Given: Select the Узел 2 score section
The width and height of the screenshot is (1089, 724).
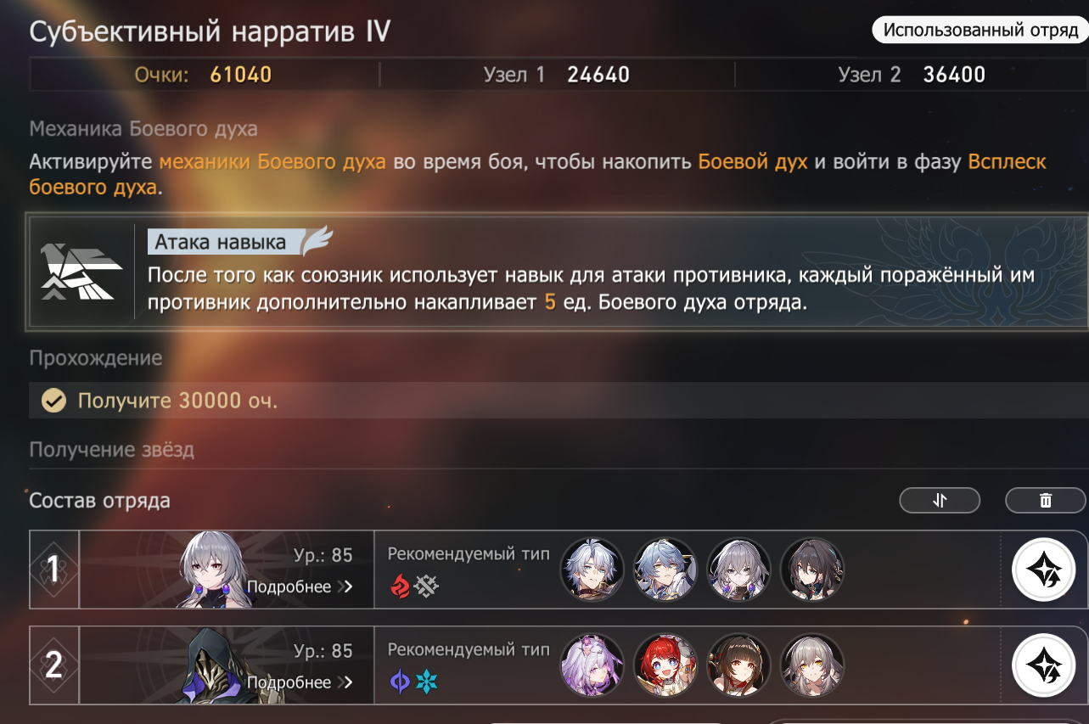Looking at the screenshot, I should (912, 75).
